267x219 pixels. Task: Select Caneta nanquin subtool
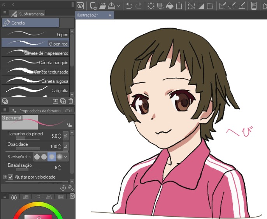coord(35,61)
